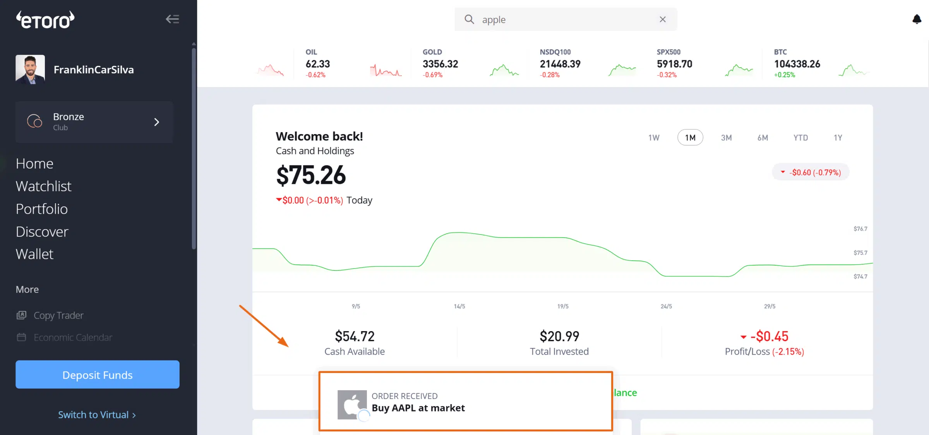Open the GOLD ticker

click(x=440, y=63)
